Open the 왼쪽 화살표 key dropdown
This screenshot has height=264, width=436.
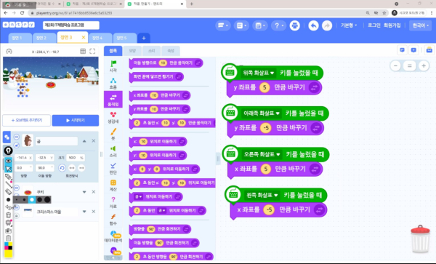(262, 195)
